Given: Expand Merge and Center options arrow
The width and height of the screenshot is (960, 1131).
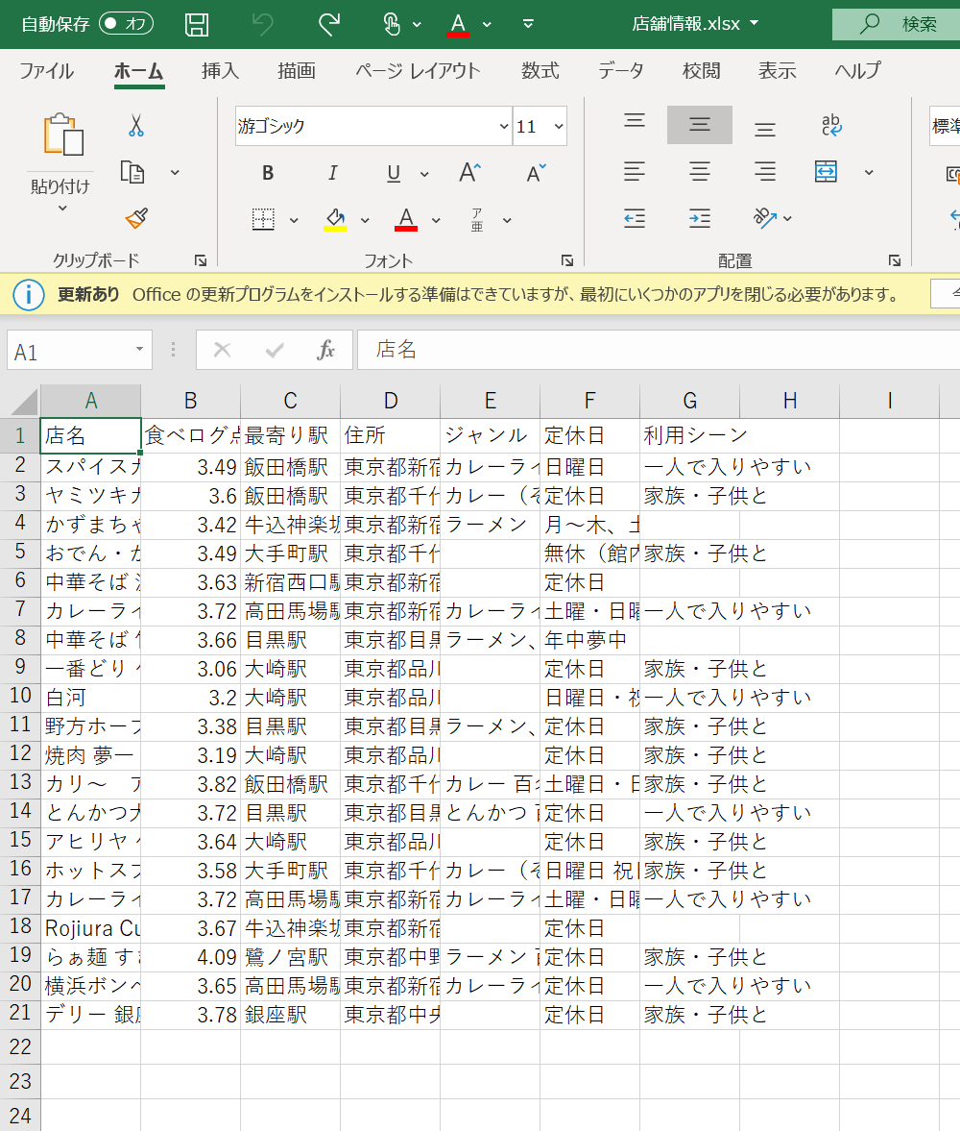Looking at the screenshot, I should coord(869,172).
